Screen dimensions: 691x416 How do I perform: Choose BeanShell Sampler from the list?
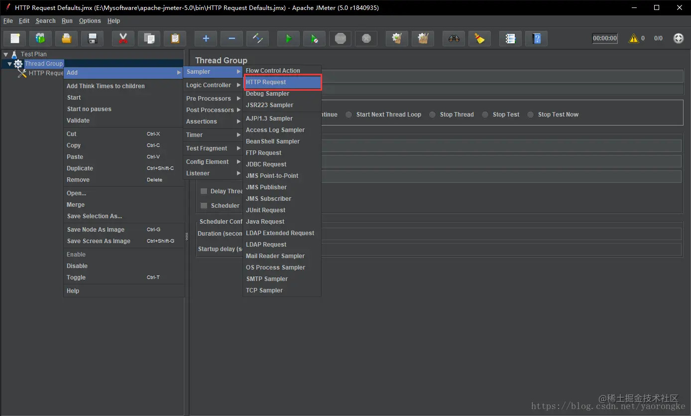(x=282, y=141)
